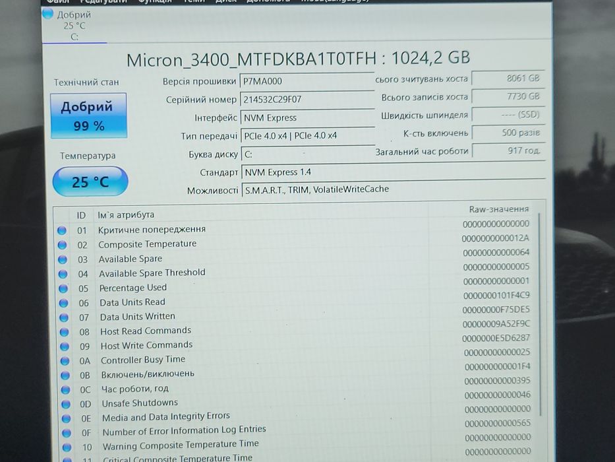This screenshot has height=462, width=615.
Task: Click the drive letter field C:
Action: point(308,154)
